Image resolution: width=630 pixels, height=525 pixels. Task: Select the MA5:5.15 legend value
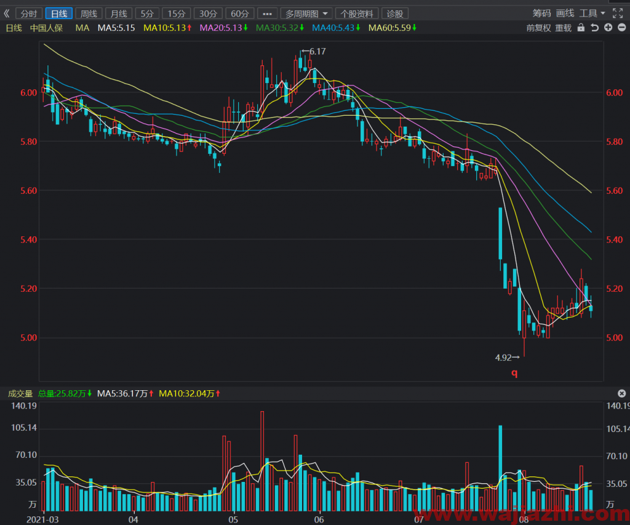[116, 28]
